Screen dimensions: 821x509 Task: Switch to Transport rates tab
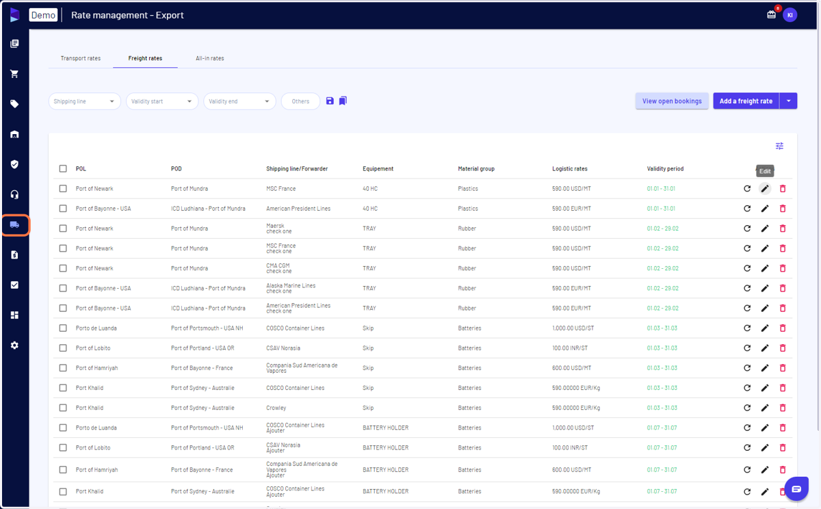81,58
